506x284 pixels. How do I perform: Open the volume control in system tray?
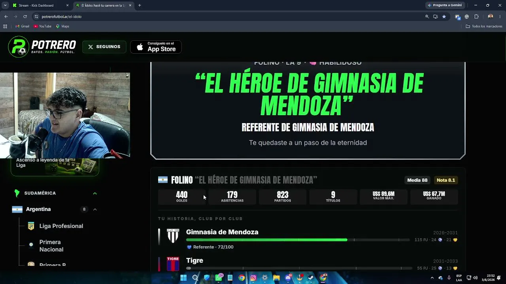pyautogui.click(x=475, y=278)
